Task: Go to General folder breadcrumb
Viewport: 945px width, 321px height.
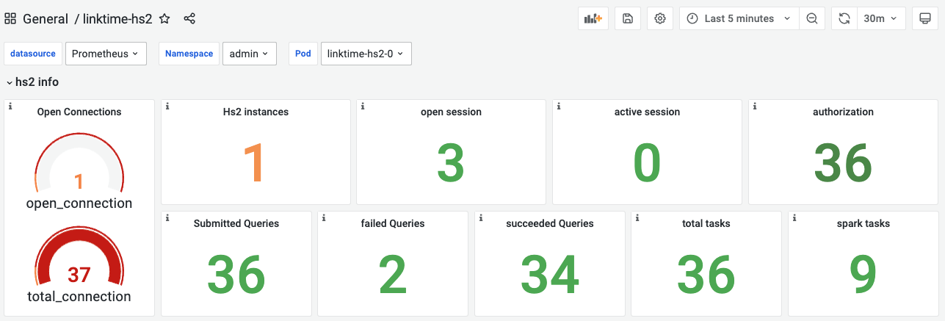Action: [x=46, y=18]
